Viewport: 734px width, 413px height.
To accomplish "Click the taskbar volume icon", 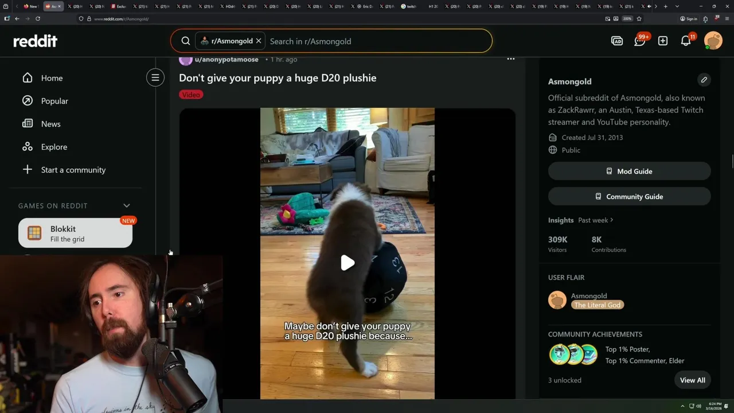I will [x=699, y=406].
